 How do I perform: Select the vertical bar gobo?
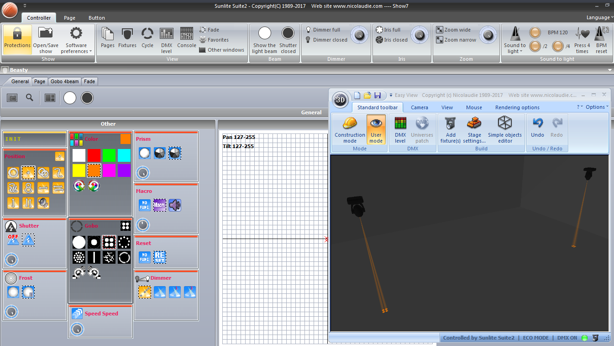coord(94,257)
